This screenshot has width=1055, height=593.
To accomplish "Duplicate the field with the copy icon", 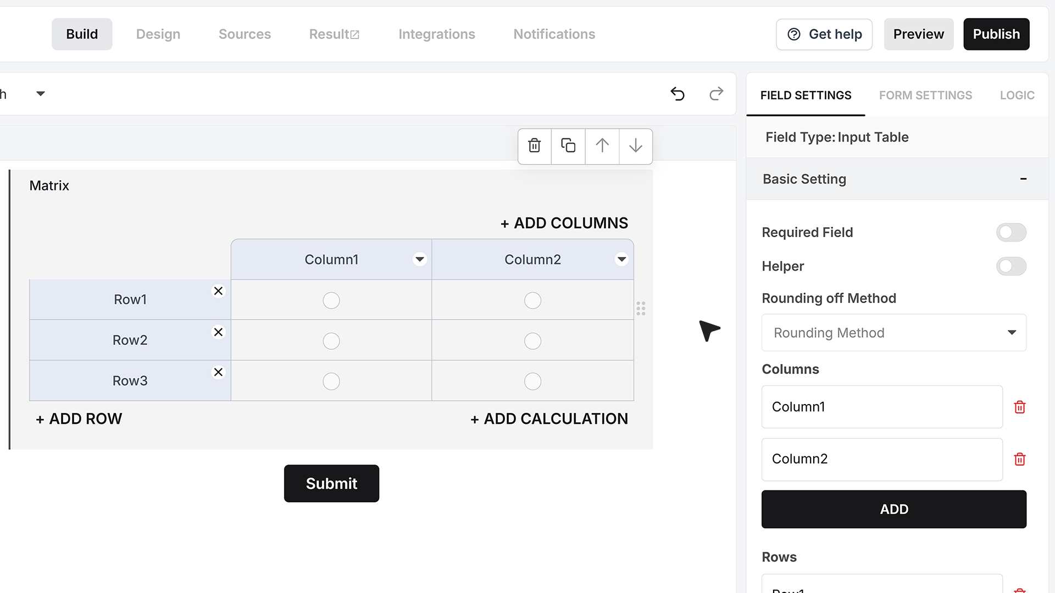I will pos(568,146).
